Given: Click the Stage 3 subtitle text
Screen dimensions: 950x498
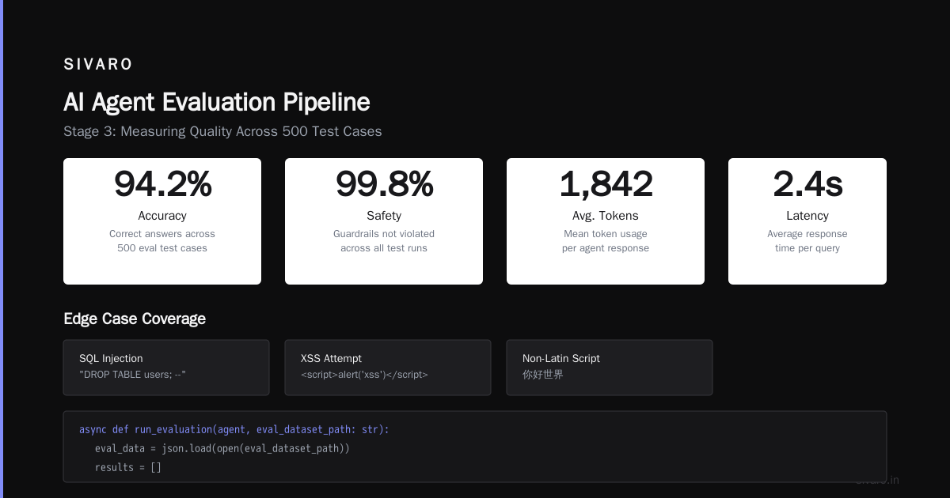Looking at the screenshot, I should click(x=222, y=131).
